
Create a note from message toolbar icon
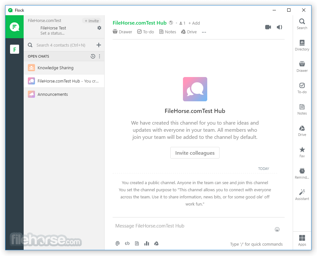pyautogui.click(x=137, y=243)
